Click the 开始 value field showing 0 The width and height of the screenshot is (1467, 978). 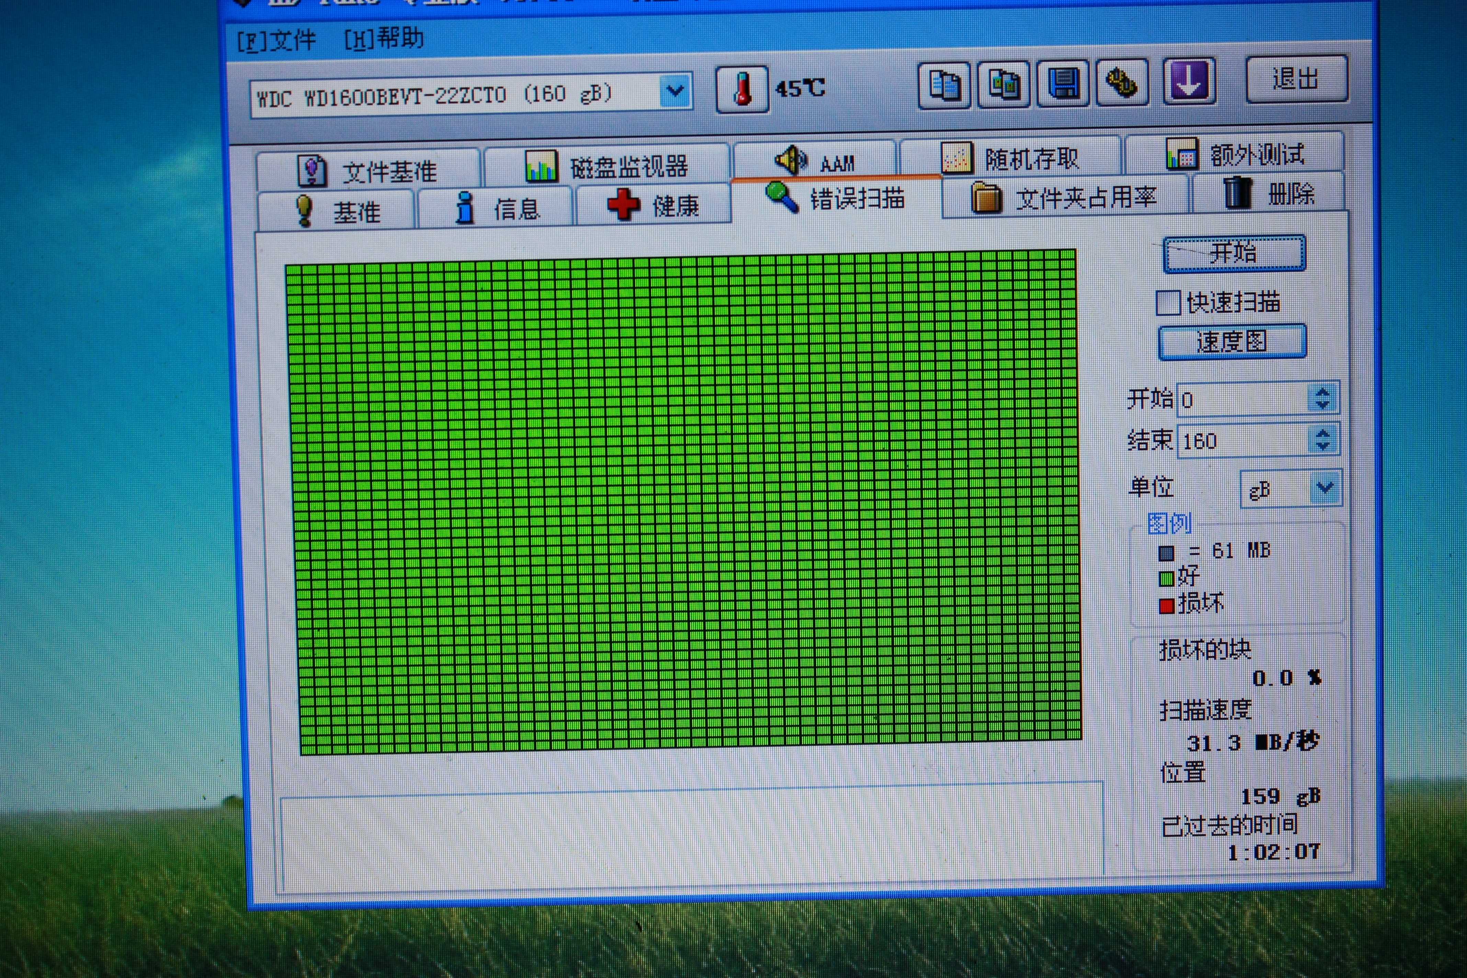1243,399
